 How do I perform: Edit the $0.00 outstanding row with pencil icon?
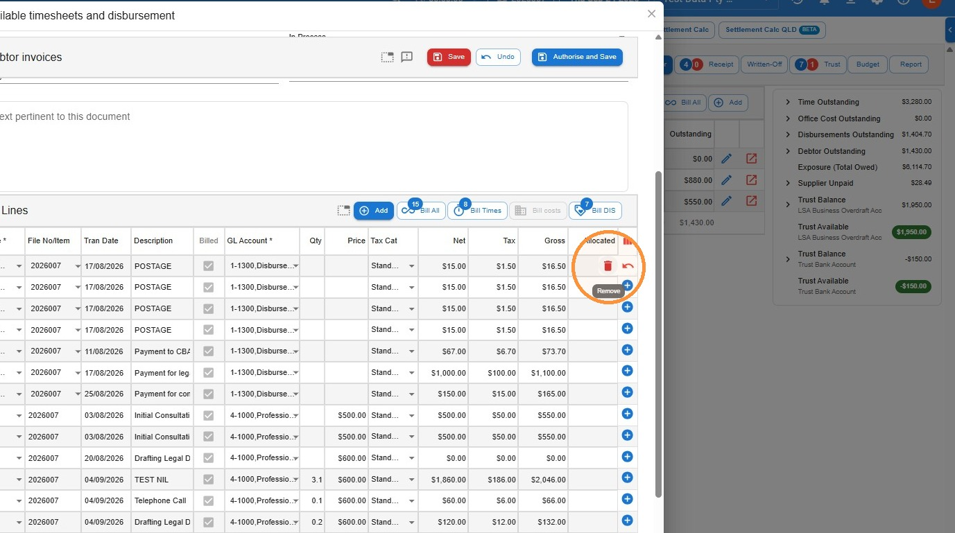[726, 159]
